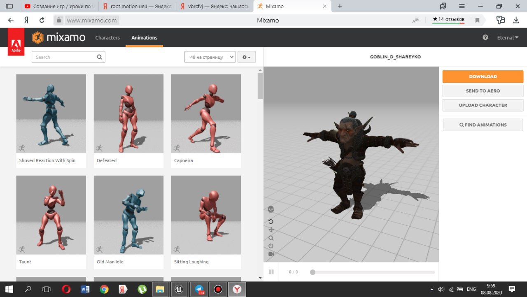Click Upload Character button
This screenshot has height=297, width=527.
point(483,105)
